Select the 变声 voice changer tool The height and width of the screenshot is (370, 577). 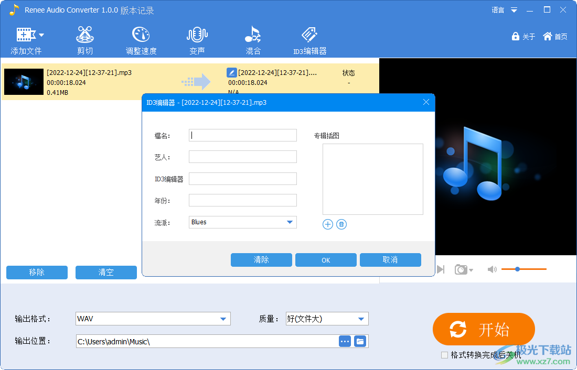click(197, 38)
